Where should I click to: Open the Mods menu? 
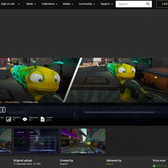tap(31, 4)
